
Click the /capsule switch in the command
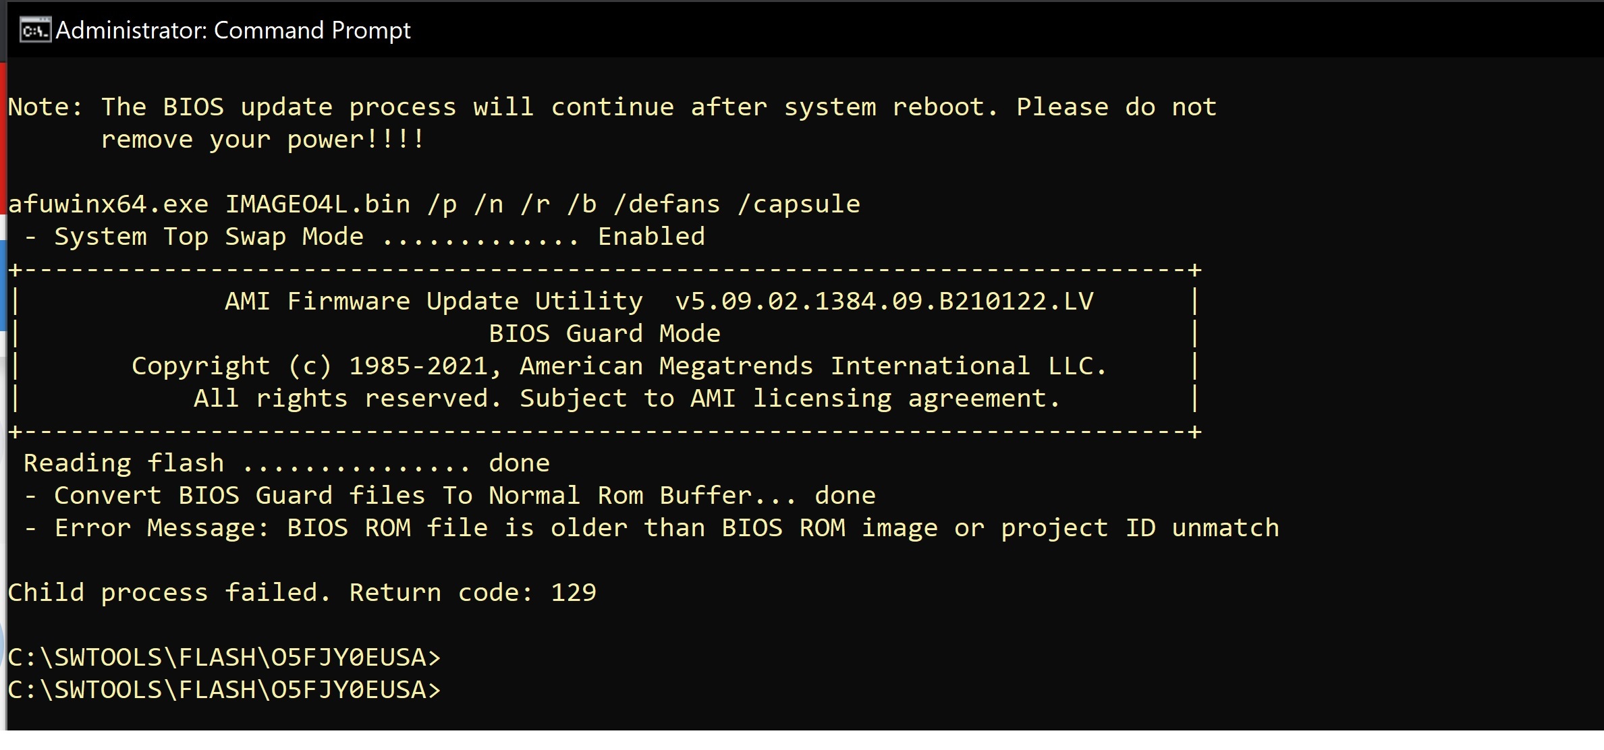click(x=799, y=204)
